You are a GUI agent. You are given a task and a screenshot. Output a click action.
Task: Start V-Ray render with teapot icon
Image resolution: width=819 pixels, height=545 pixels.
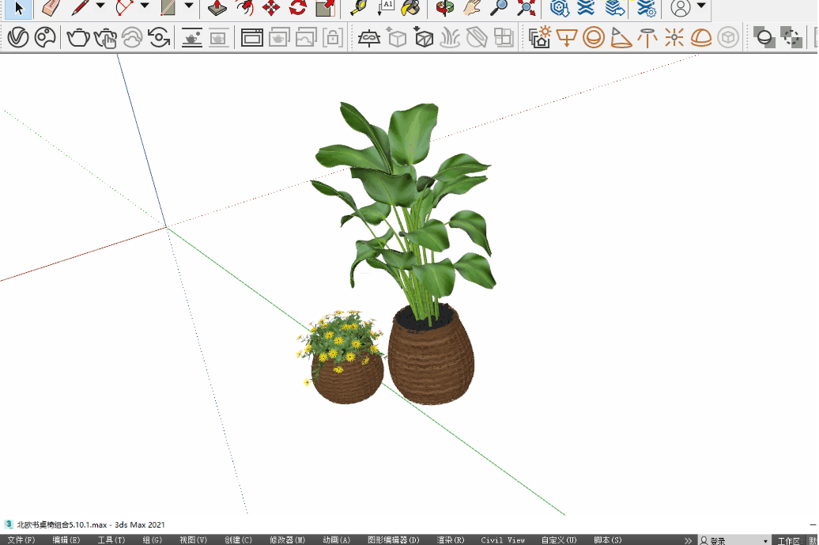coord(78,37)
